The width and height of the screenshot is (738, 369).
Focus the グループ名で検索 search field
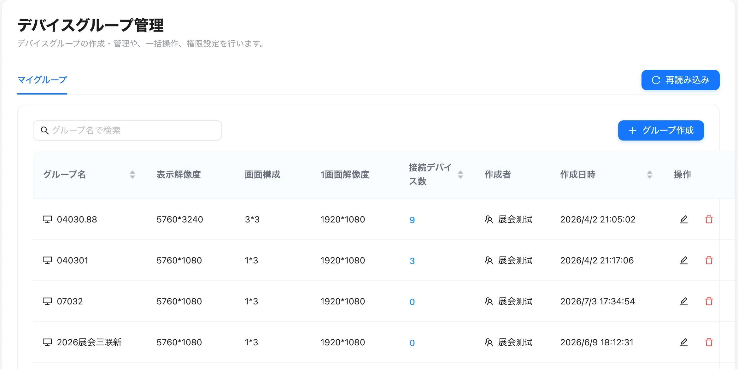click(x=127, y=130)
